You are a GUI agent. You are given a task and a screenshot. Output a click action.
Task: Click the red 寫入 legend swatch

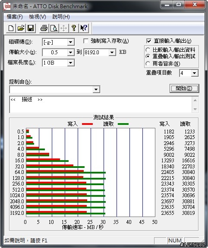pyautogui.click(x=87, y=124)
